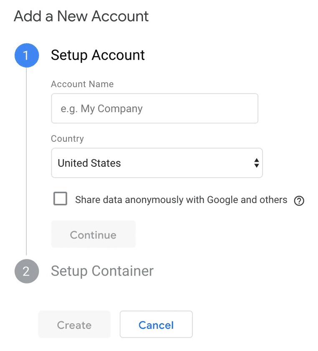
Task: Select the number 2 in the step indicator
Action: pos(27,271)
